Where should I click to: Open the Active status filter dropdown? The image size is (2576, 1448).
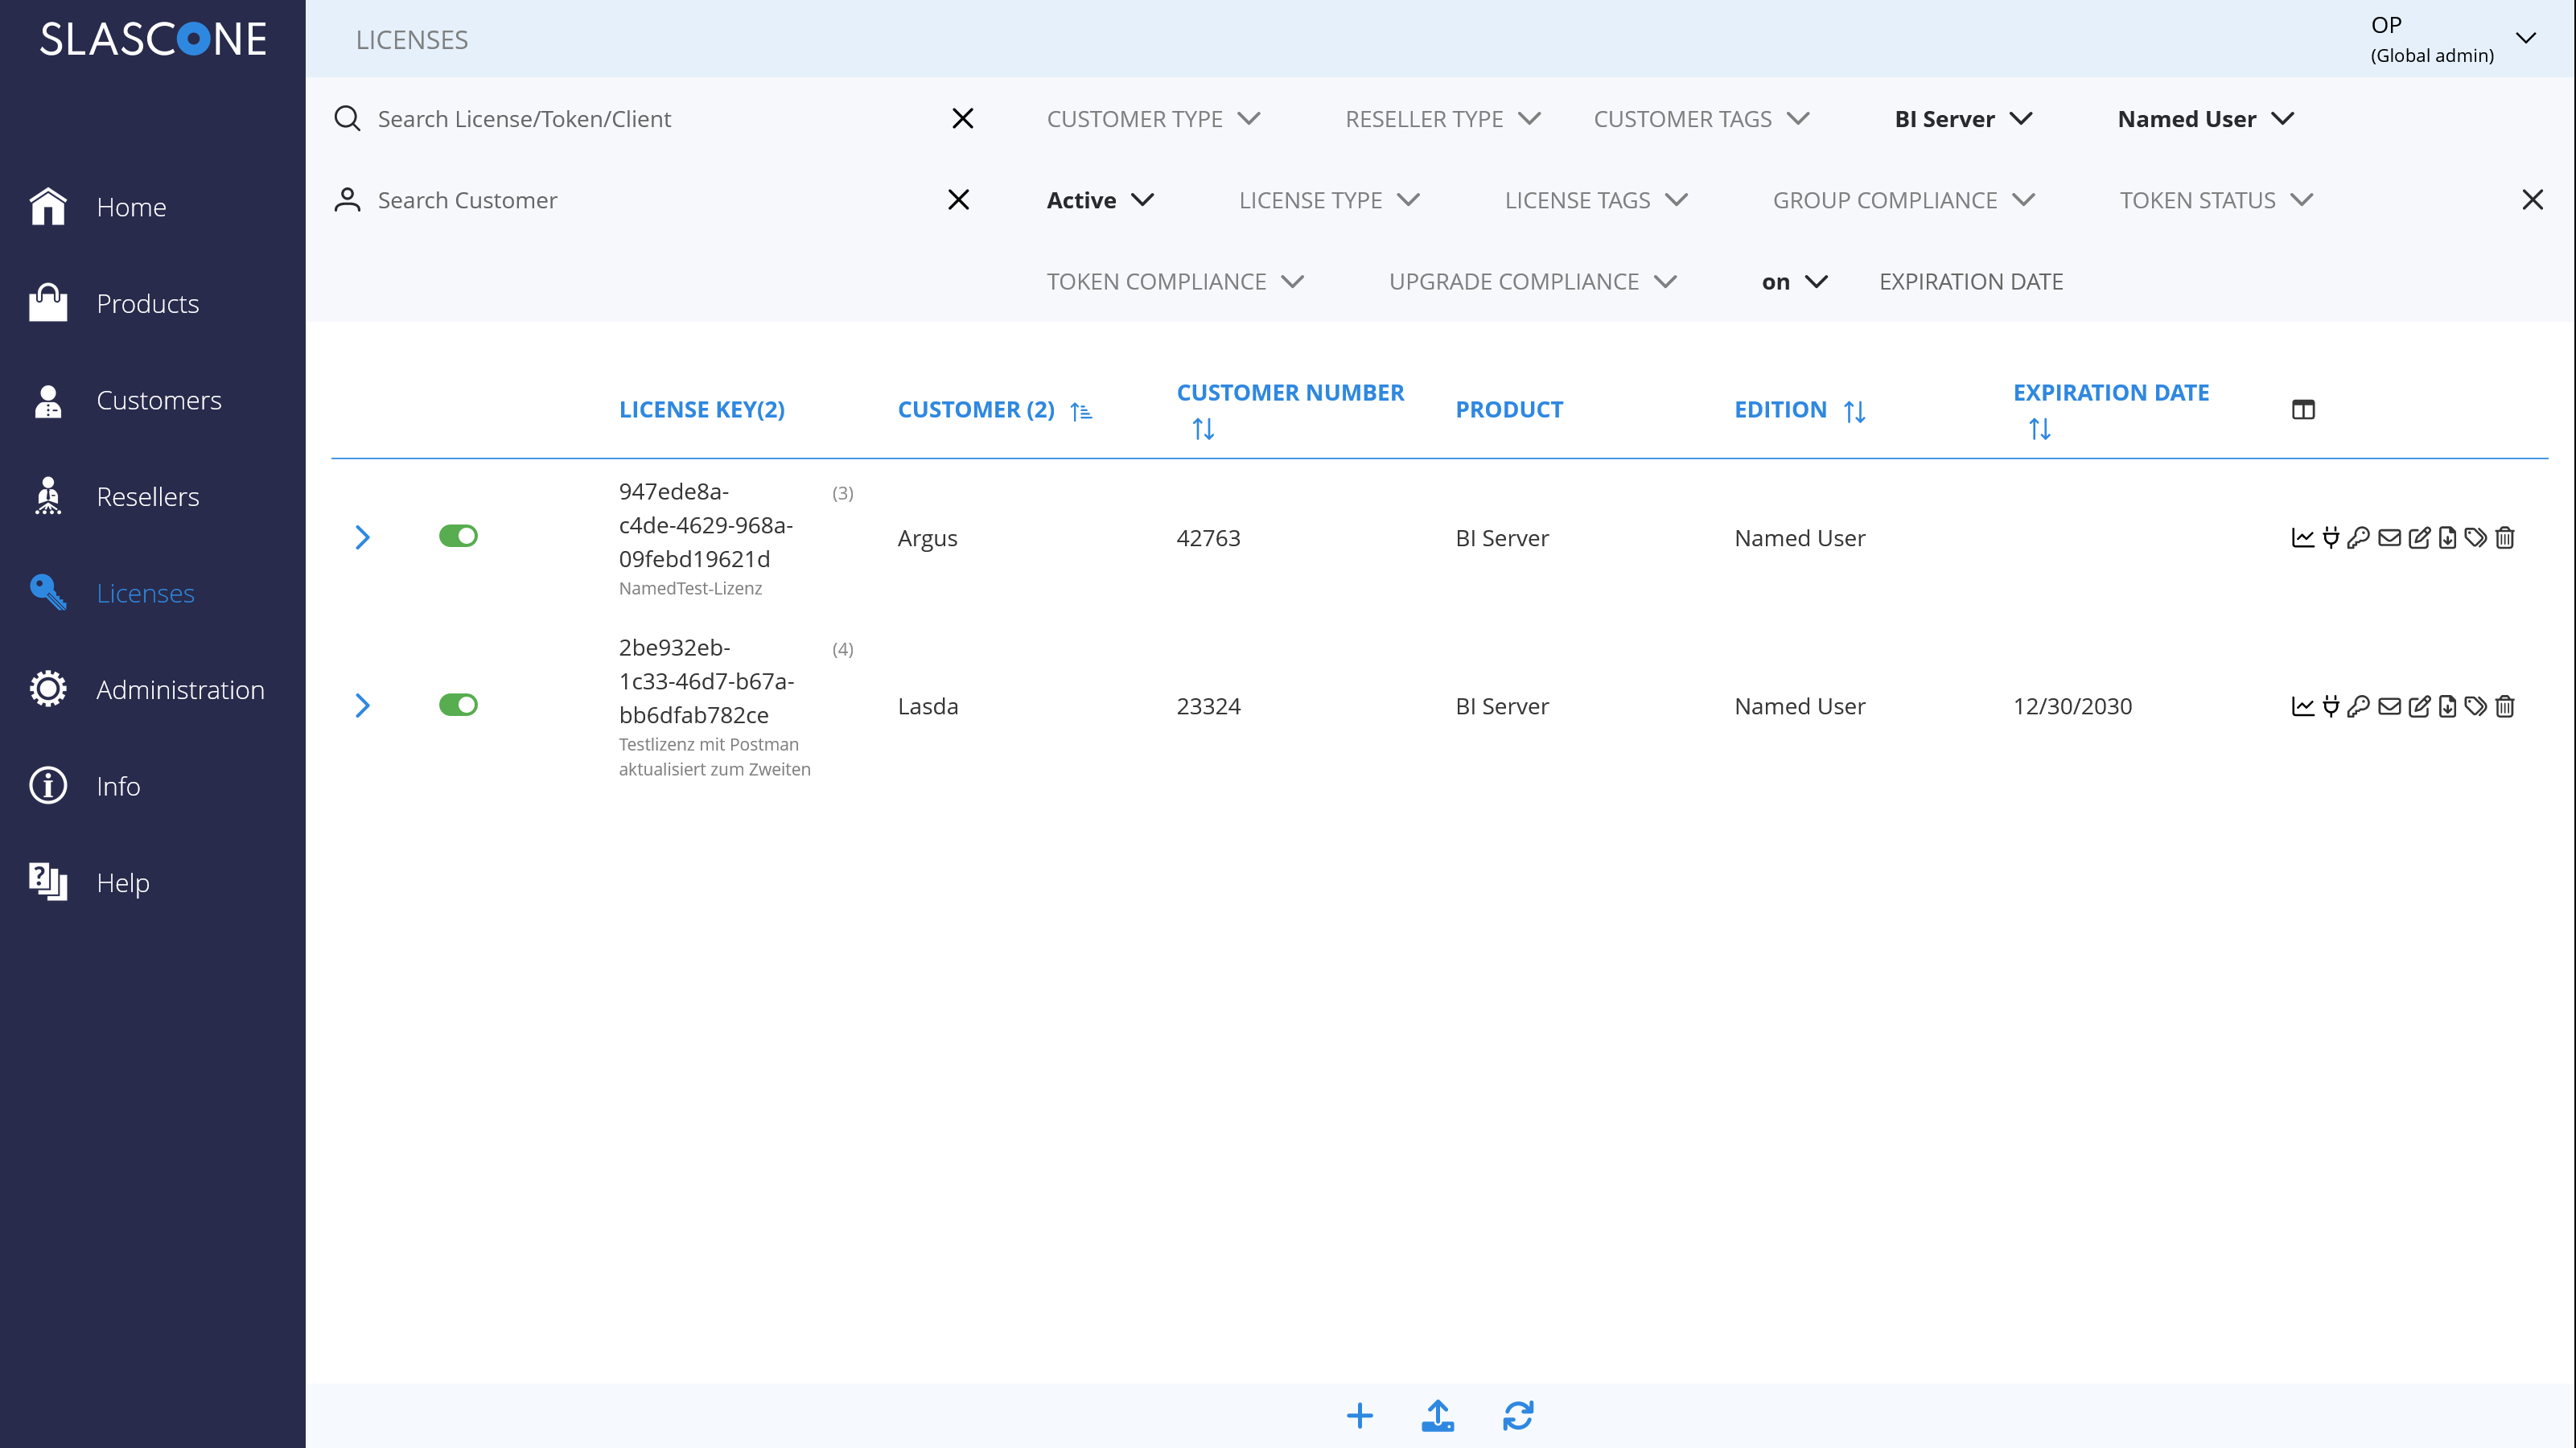1100,200
